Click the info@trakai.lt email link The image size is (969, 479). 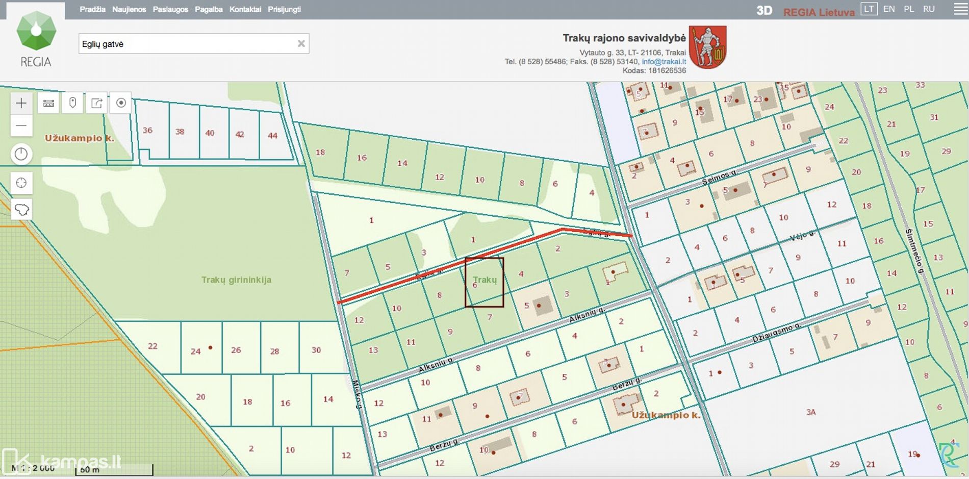coord(664,62)
